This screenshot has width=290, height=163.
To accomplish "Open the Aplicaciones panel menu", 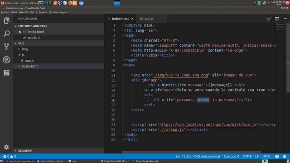I will (11, 3).
